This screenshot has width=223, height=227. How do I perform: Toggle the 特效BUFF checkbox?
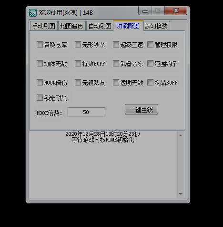click(x=78, y=64)
